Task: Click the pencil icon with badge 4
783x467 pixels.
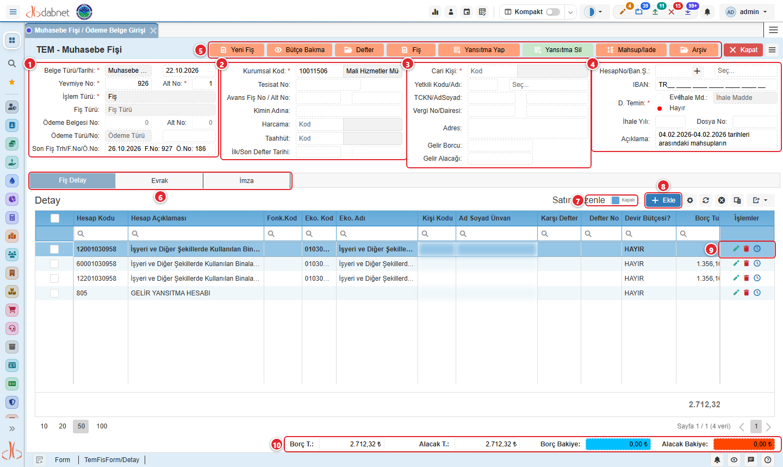Action: pos(623,11)
